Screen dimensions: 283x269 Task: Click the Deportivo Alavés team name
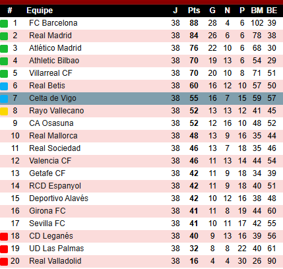pos(59,198)
